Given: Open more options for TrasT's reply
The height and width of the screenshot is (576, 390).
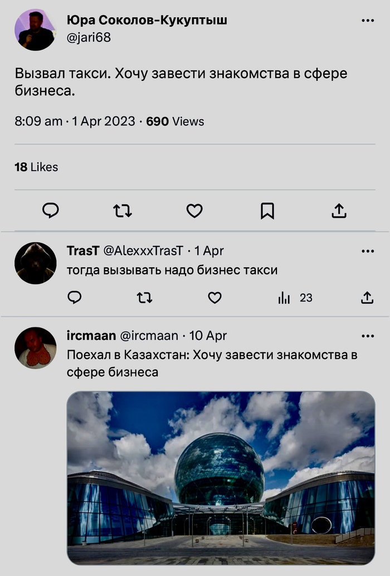Looking at the screenshot, I should click(x=368, y=251).
